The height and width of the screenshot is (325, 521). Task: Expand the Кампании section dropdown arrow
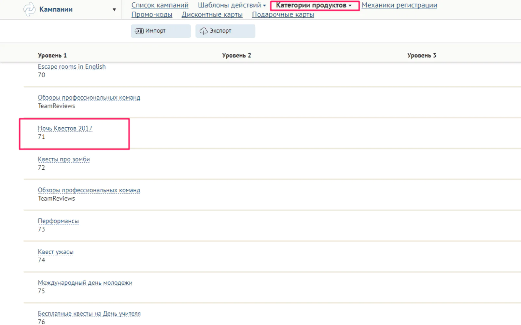click(x=114, y=9)
